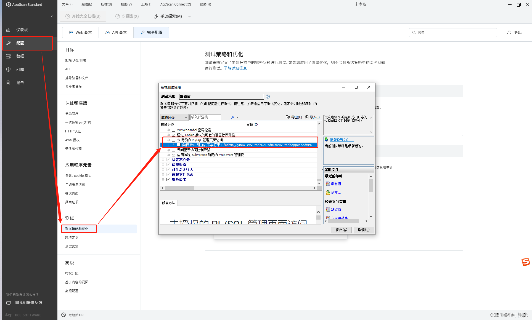Select the 修复方法 tab
Screen dimensions: 532x320
[x=168, y=203]
